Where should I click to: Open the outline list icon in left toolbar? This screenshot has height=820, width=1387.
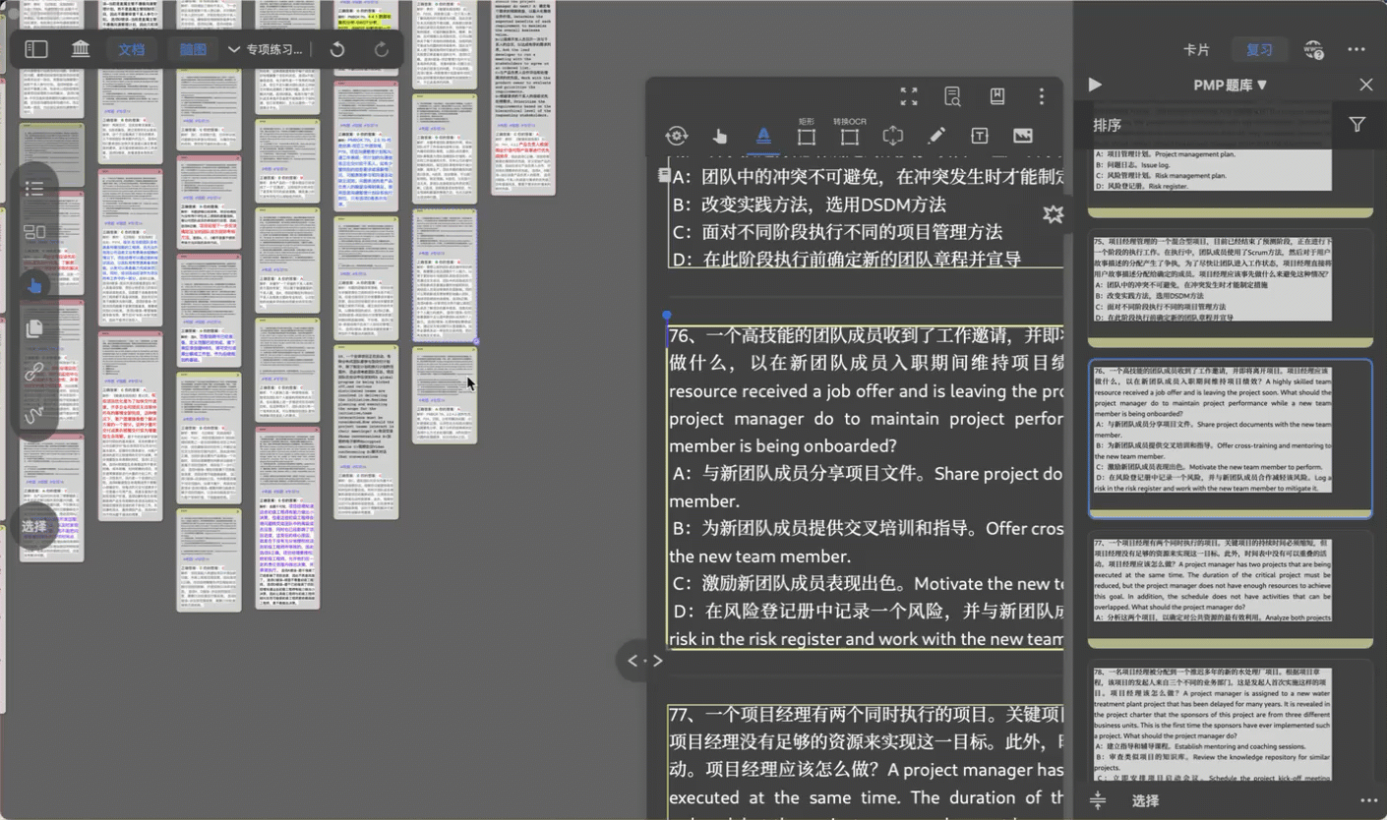(34, 188)
